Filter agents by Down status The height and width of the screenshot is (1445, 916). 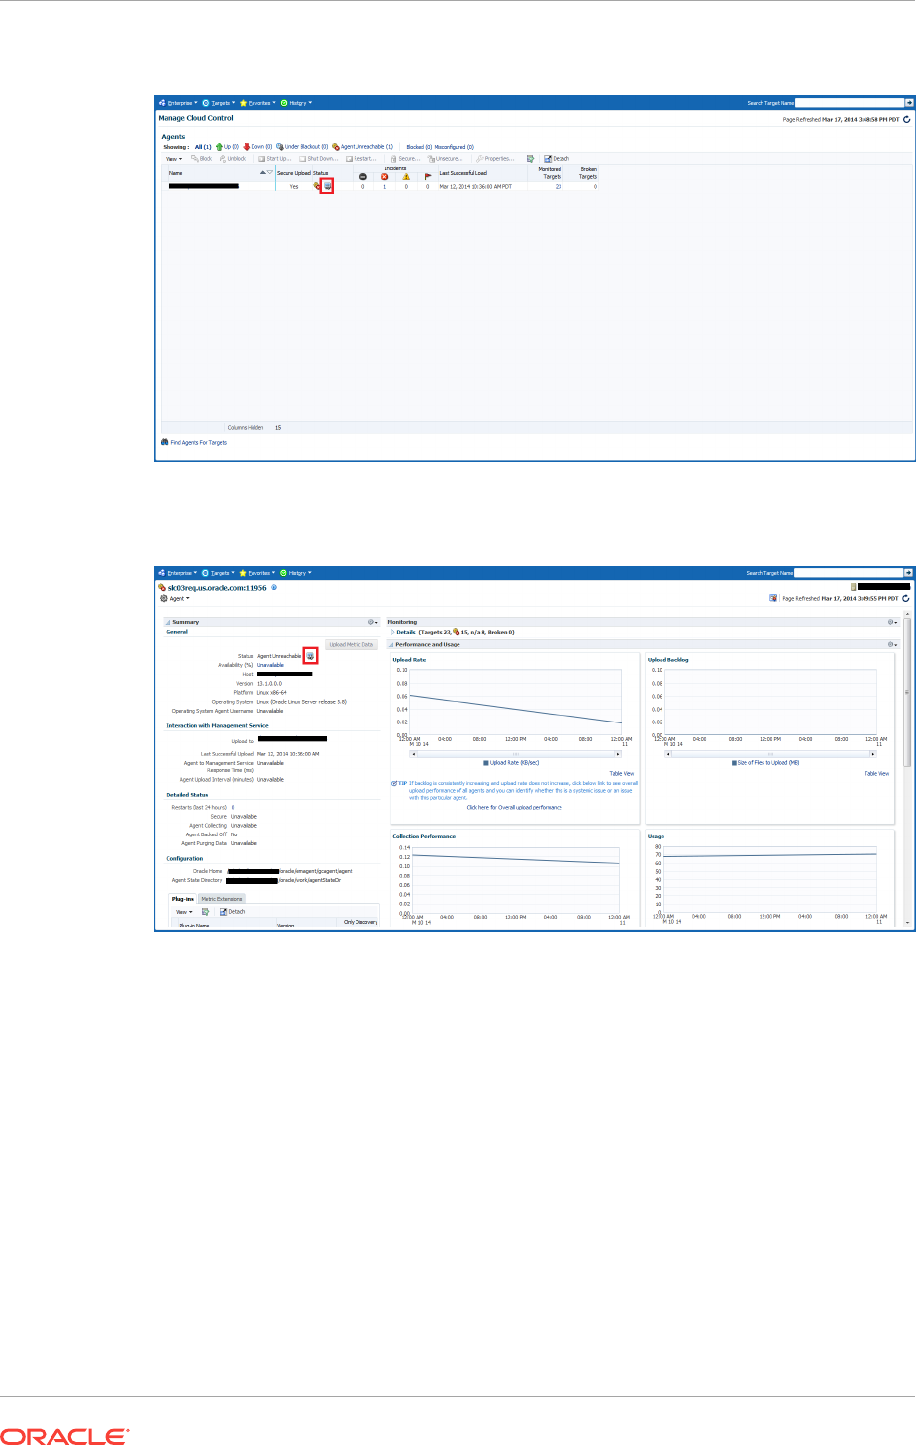click(x=257, y=147)
